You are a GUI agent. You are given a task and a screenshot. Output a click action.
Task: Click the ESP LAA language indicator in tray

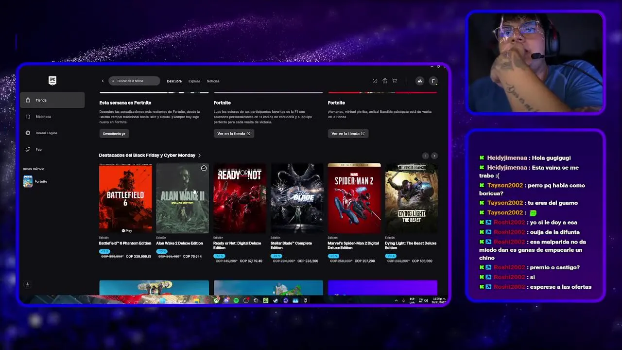(x=412, y=300)
